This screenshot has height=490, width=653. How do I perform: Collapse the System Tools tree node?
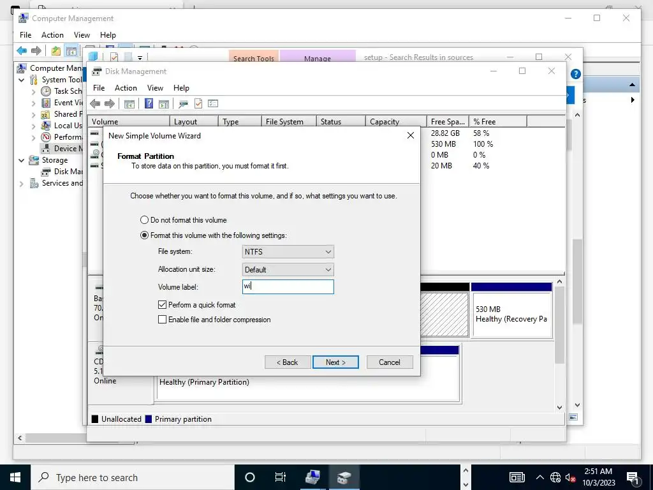tap(22, 80)
